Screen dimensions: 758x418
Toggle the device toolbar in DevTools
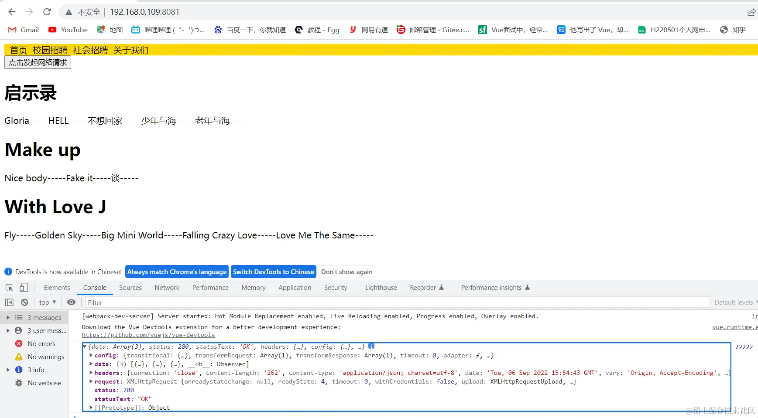pos(24,288)
